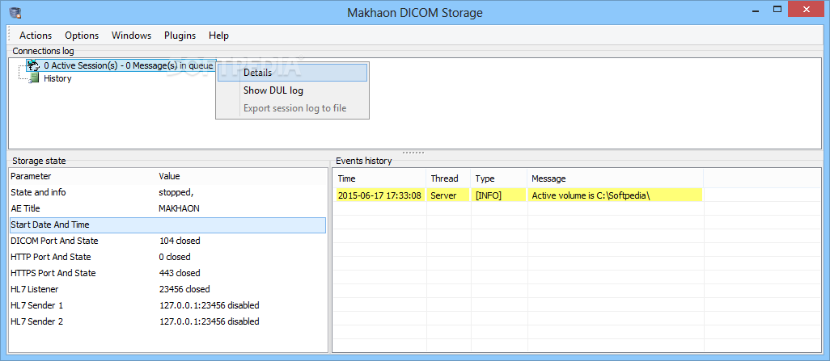Viewport: 830px width, 361px height.
Task: Click HL7 Sender 1 '127.0.0.1:23456 disabled' value
Action: 209,305
